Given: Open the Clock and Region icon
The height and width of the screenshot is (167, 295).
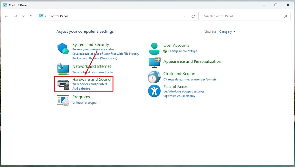Looking at the screenshot, I should pos(154,77).
